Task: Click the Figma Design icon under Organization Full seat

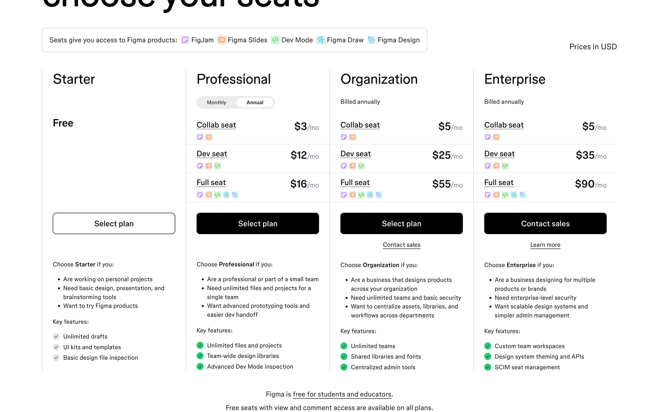Action: pyautogui.click(x=379, y=195)
